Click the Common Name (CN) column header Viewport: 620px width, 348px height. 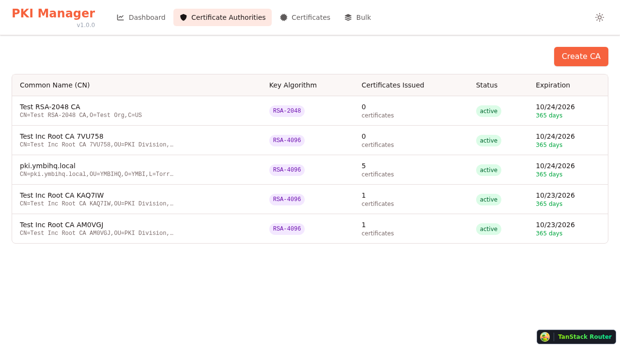pyautogui.click(x=55, y=85)
